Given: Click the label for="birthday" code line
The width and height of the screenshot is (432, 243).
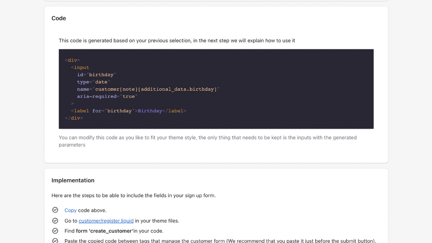Looking at the screenshot, I should (x=129, y=111).
